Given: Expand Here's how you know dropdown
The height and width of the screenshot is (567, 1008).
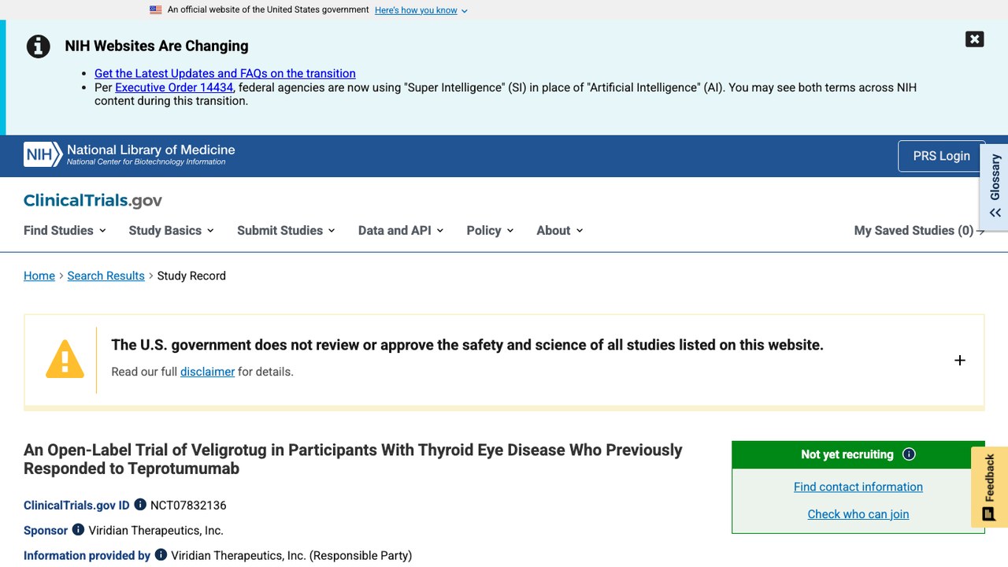Looking at the screenshot, I should click(x=421, y=10).
